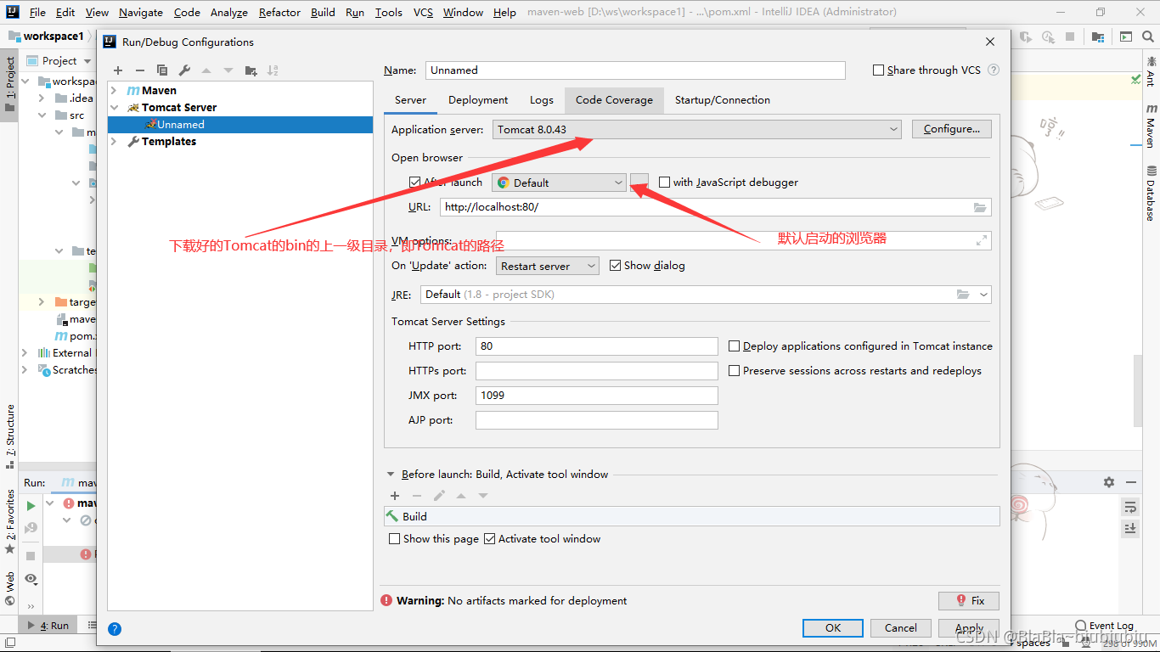Collapse the Tomcat Server node
The height and width of the screenshot is (652, 1160).
tap(115, 108)
